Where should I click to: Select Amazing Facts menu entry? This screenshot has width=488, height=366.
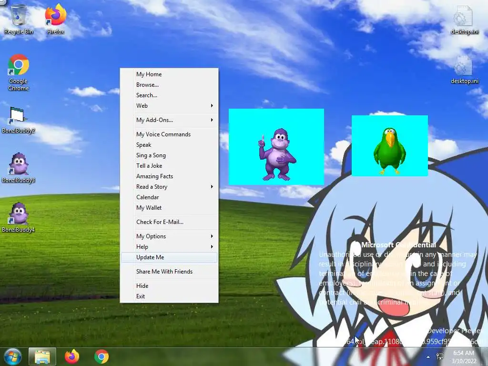[169, 176]
